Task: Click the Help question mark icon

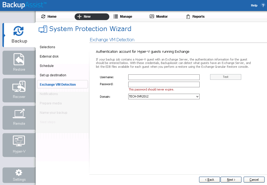Action: (x=263, y=5)
